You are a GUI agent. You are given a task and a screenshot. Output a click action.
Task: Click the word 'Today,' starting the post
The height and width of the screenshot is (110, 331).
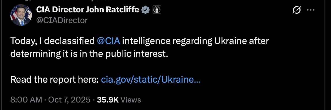click(21, 41)
